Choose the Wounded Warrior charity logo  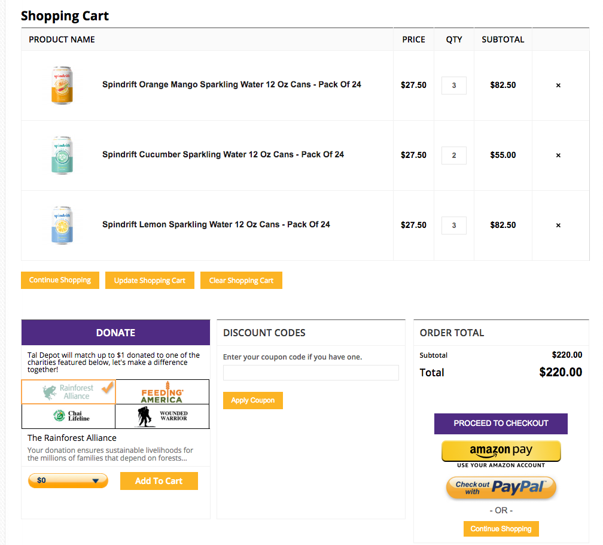pos(162,416)
